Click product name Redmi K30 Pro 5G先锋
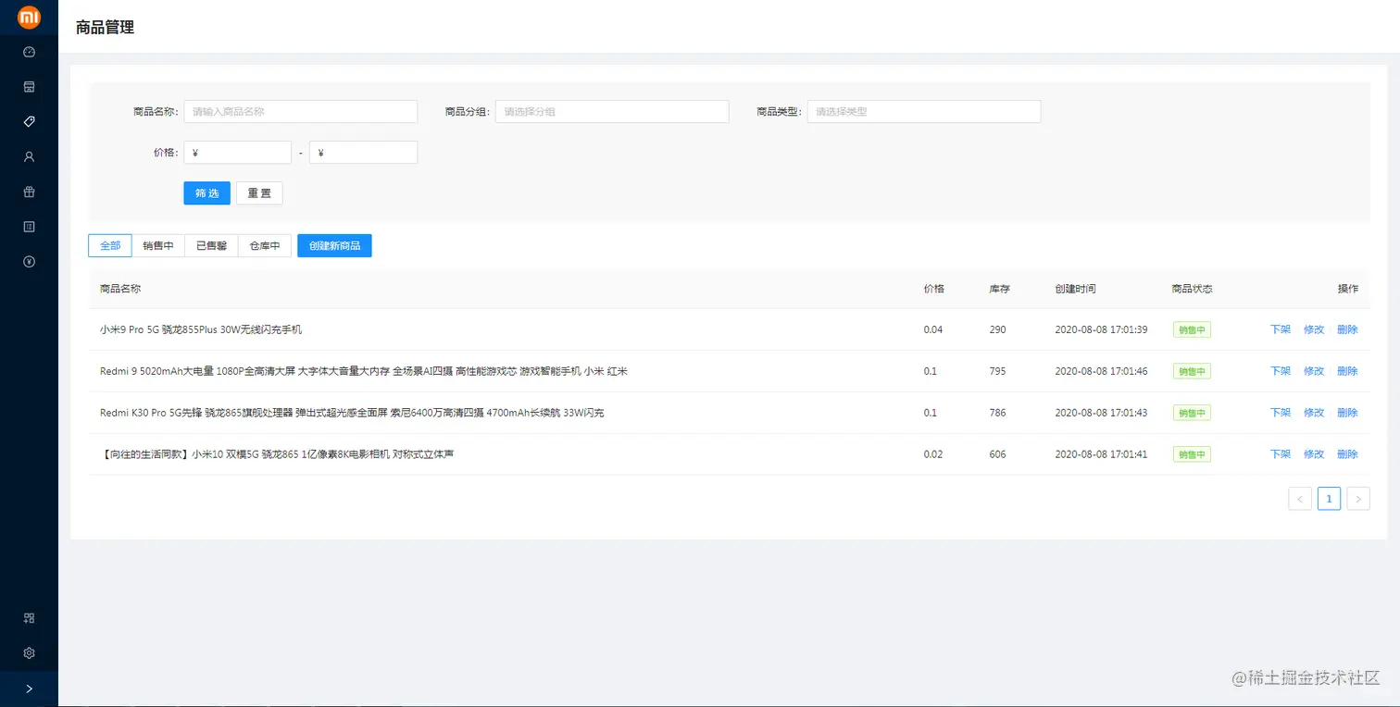1400x707 pixels. pos(352,413)
